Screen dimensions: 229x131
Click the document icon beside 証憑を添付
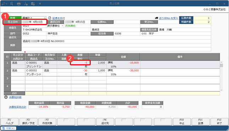coord(50,18)
